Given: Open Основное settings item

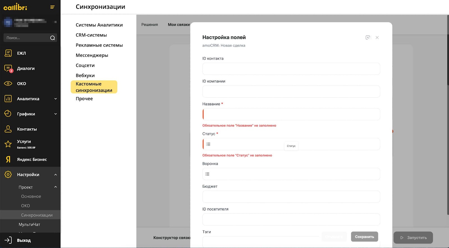Looking at the screenshot, I should [x=31, y=196].
